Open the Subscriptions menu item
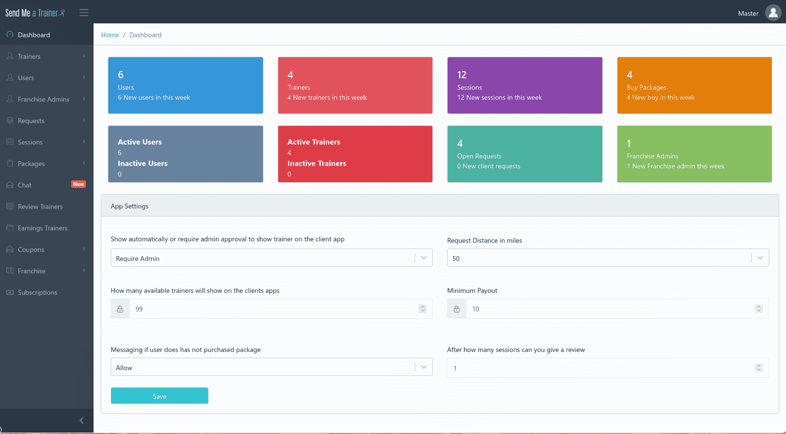Image resolution: width=786 pixels, height=434 pixels. point(47,292)
